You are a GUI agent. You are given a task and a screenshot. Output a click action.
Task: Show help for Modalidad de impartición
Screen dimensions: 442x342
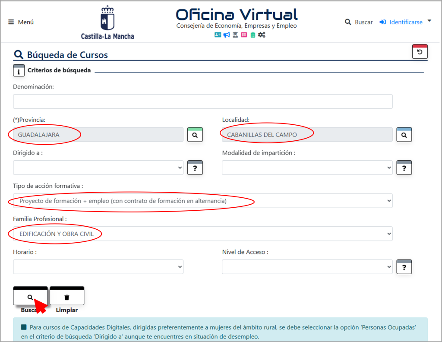point(404,168)
